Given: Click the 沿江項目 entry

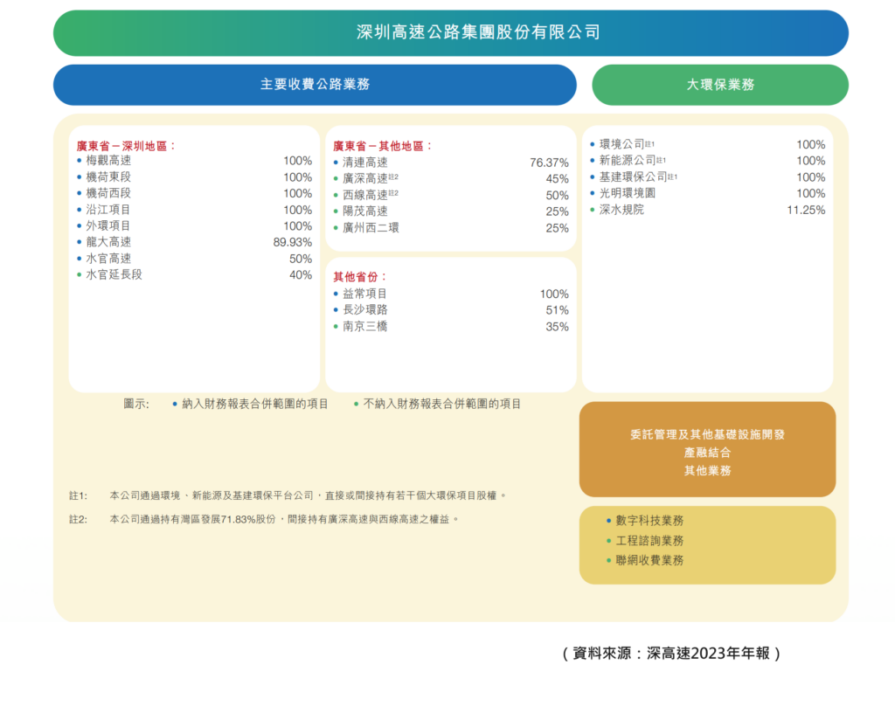Looking at the screenshot, I should [x=108, y=210].
